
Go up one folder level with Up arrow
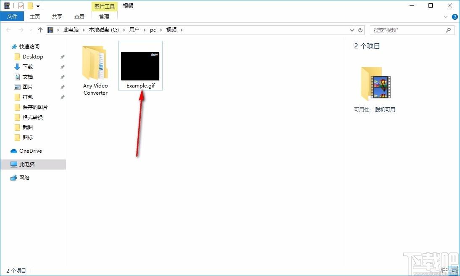click(40, 30)
